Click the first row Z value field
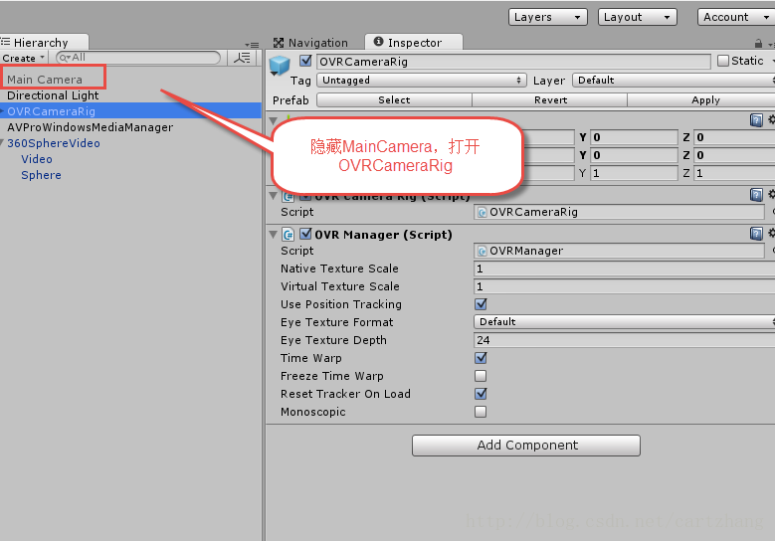This screenshot has height=541, width=775. tap(735, 137)
